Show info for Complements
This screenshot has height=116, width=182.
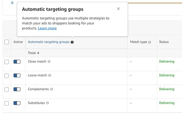52,89
